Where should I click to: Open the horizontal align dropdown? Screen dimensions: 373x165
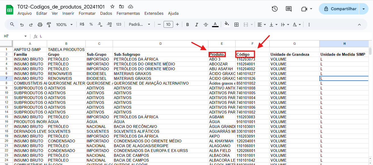261,25
